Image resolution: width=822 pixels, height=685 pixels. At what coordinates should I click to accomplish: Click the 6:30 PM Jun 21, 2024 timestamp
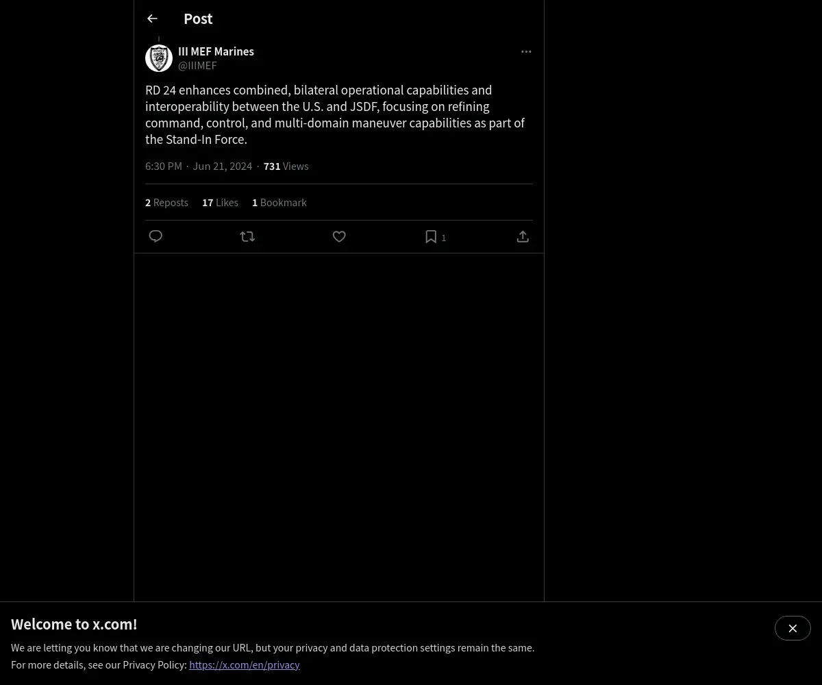(199, 166)
